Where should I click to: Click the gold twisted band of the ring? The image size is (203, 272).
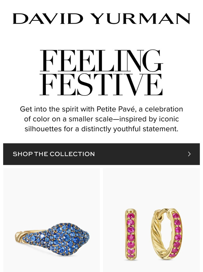pyautogui.click(x=22, y=235)
